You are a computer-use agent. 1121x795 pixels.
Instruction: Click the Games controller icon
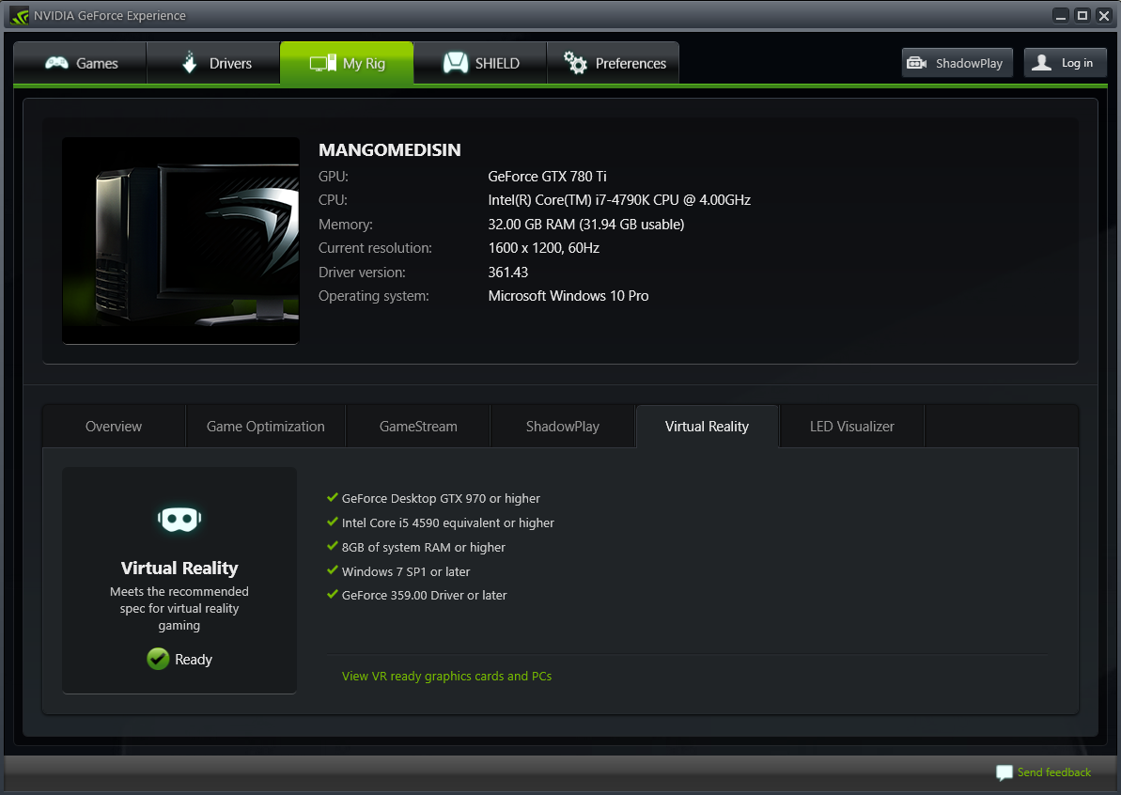(x=56, y=63)
